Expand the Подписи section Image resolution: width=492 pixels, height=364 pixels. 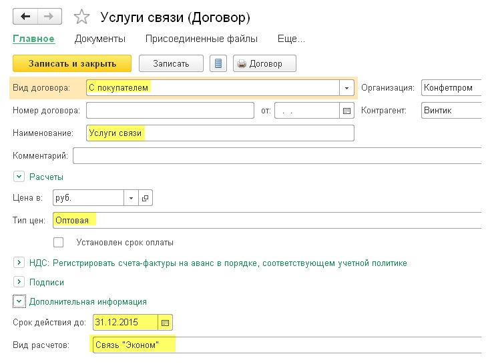click(19, 282)
